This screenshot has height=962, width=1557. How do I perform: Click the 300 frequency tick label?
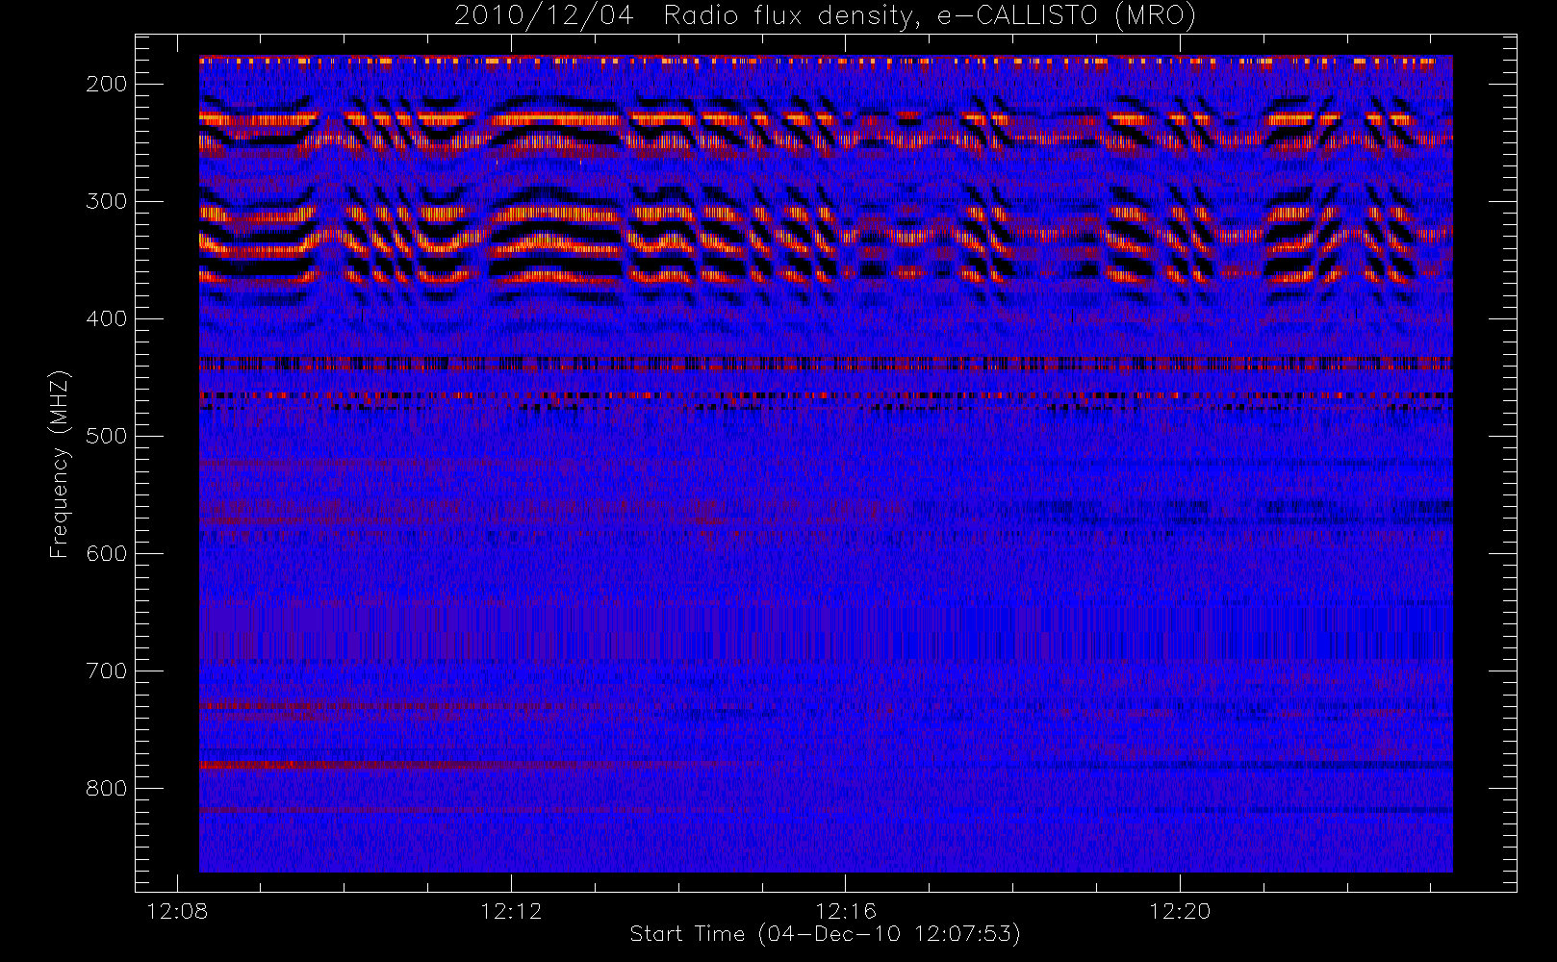pyautogui.click(x=106, y=201)
